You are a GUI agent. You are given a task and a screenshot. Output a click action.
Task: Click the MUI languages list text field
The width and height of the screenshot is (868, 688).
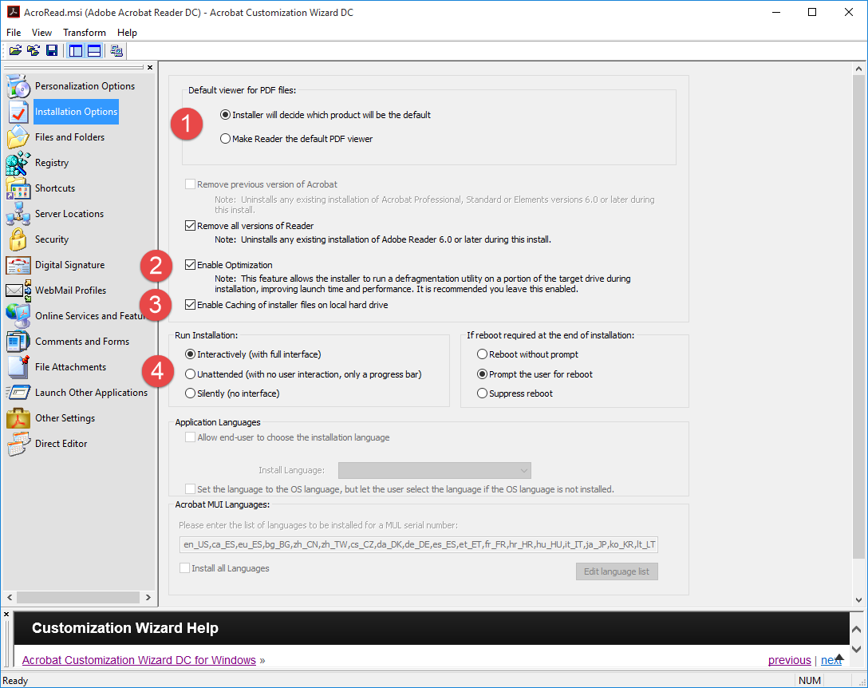pos(419,544)
